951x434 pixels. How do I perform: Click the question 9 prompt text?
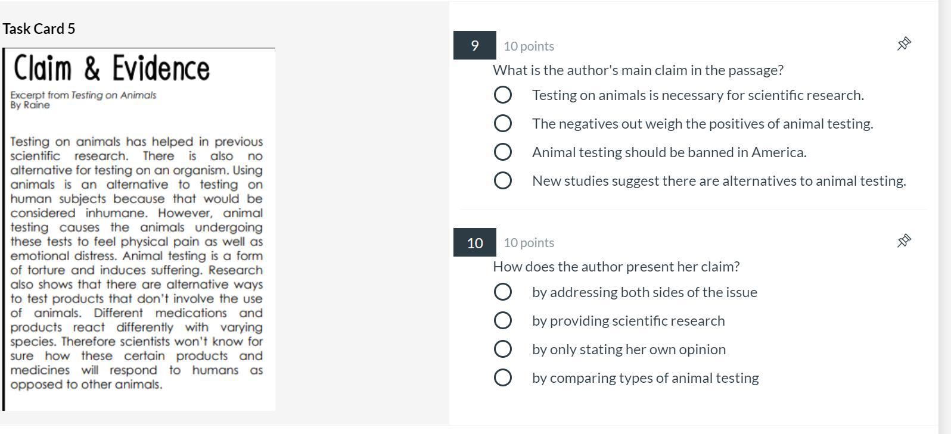(638, 70)
